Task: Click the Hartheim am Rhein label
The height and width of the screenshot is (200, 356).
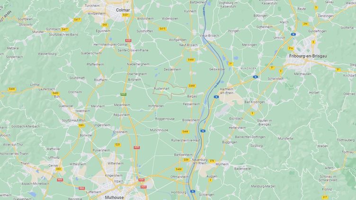Action: point(227,91)
